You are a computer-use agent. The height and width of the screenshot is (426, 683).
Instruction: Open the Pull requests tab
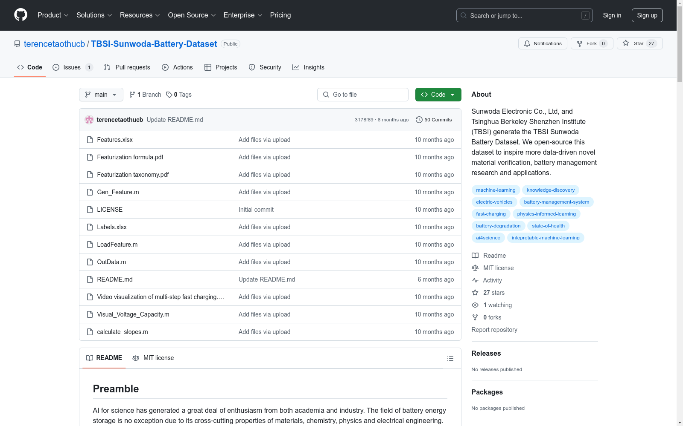(x=127, y=67)
